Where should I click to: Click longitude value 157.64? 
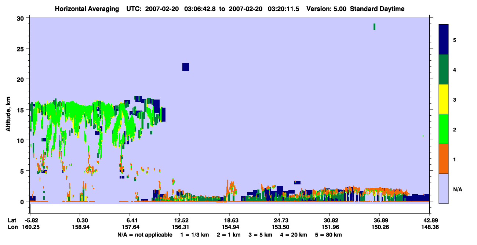click(x=130, y=227)
